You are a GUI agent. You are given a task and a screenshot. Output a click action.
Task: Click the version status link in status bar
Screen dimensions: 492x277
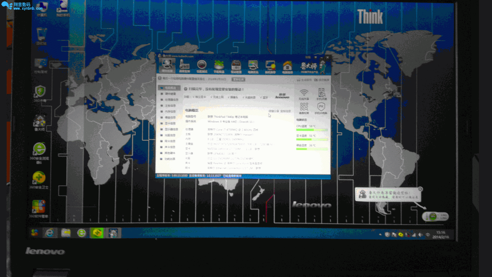click(232, 176)
